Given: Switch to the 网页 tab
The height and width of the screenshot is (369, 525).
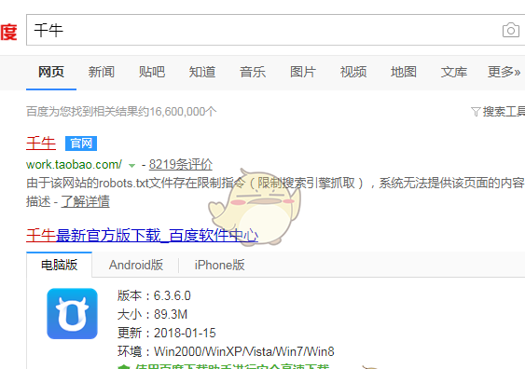Looking at the screenshot, I should pos(51,72).
